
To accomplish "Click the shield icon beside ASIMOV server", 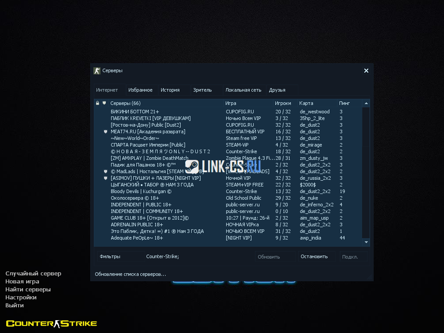I will coord(105,178).
